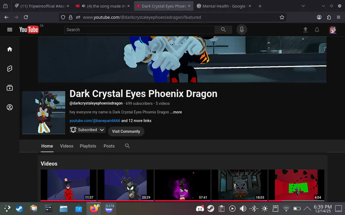Open Firefox tab overview button

click(5, 6)
